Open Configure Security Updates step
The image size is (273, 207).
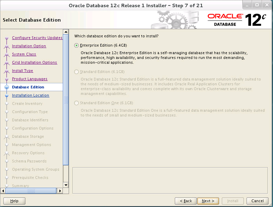(37, 38)
